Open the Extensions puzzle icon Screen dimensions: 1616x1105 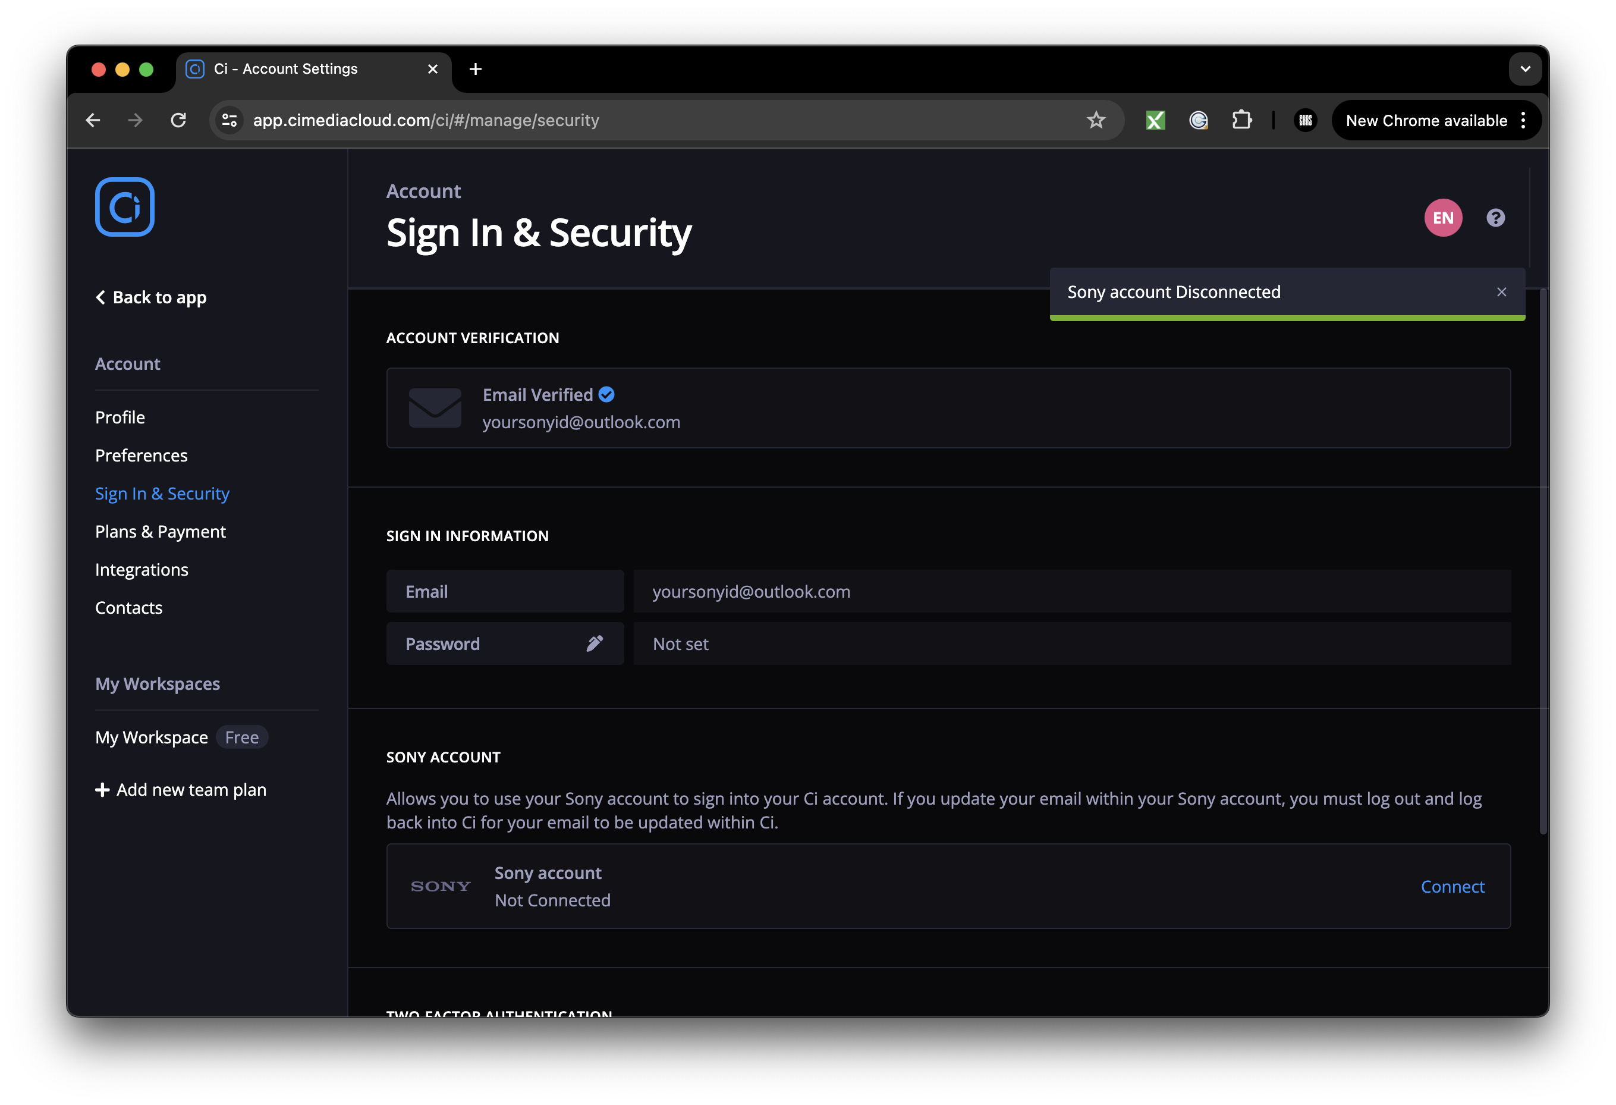point(1243,120)
